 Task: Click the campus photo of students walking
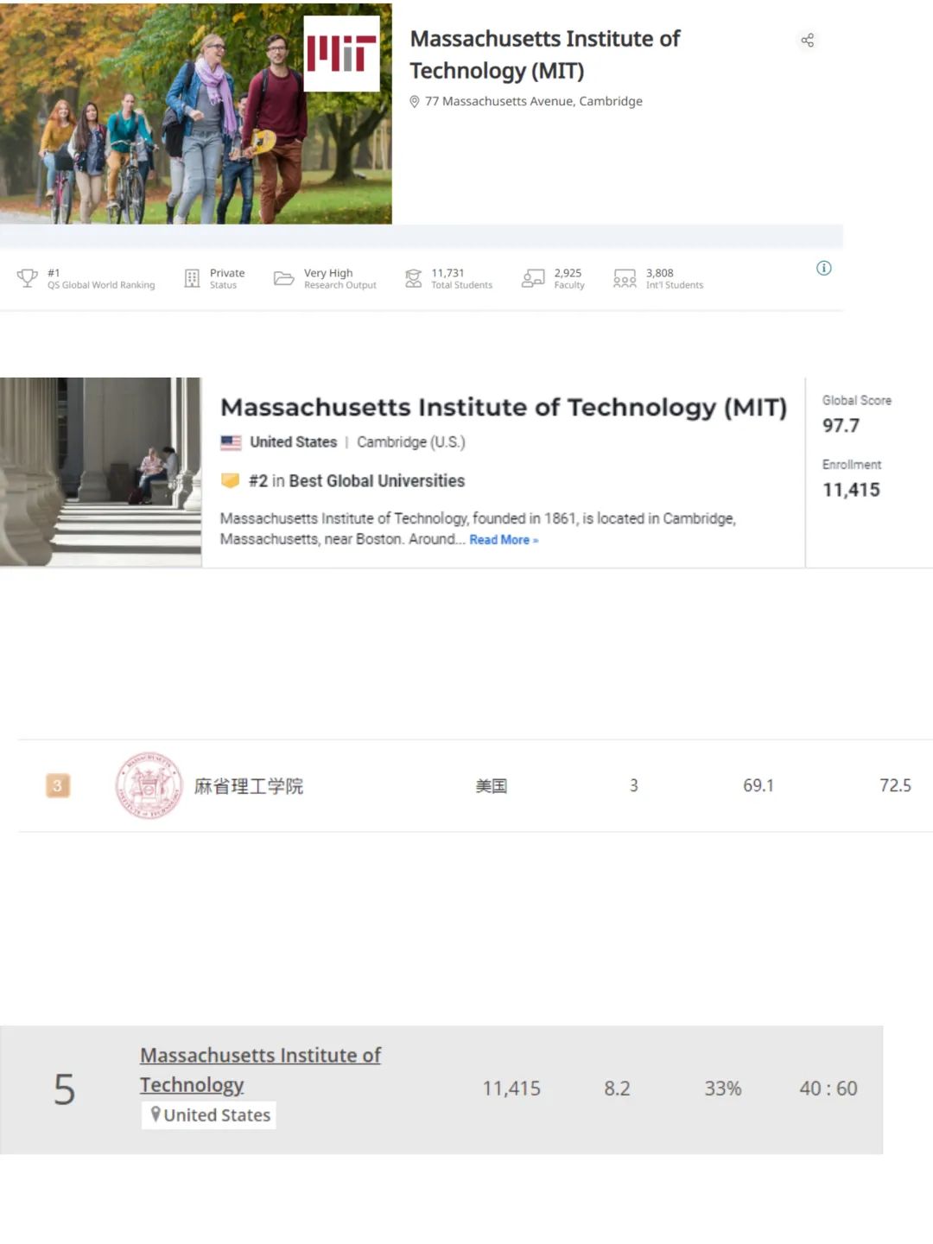point(196,114)
